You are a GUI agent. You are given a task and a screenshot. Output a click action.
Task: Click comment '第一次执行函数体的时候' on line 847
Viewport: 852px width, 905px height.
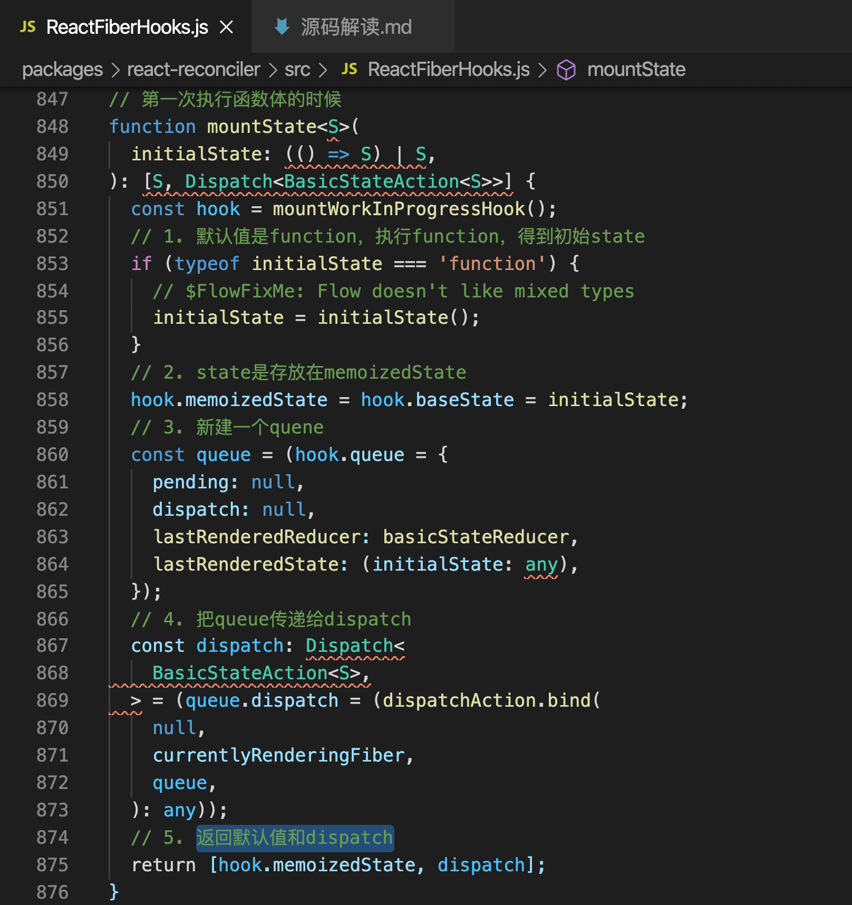(x=241, y=99)
